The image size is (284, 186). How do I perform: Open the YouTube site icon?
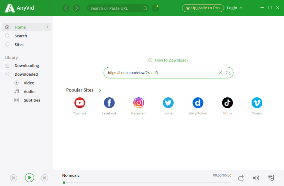coord(80,103)
